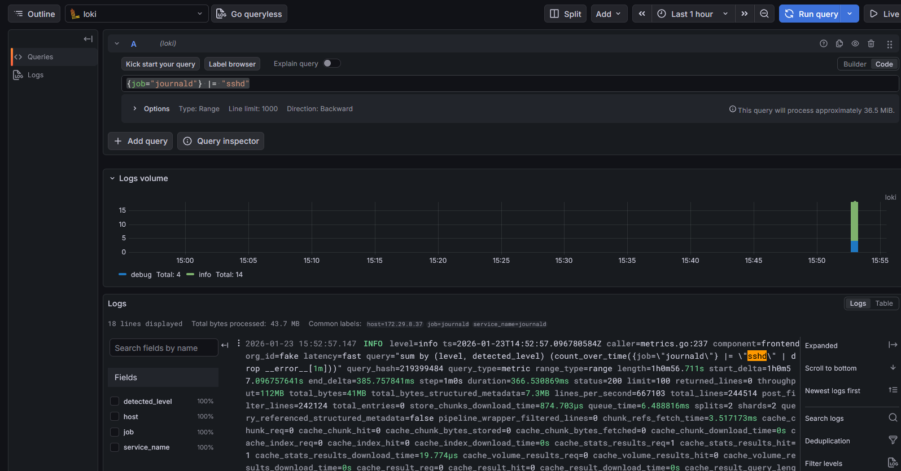Shift time range backward with double-left arrows
This screenshot has height=471, width=901.
pyautogui.click(x=642, y=14)
